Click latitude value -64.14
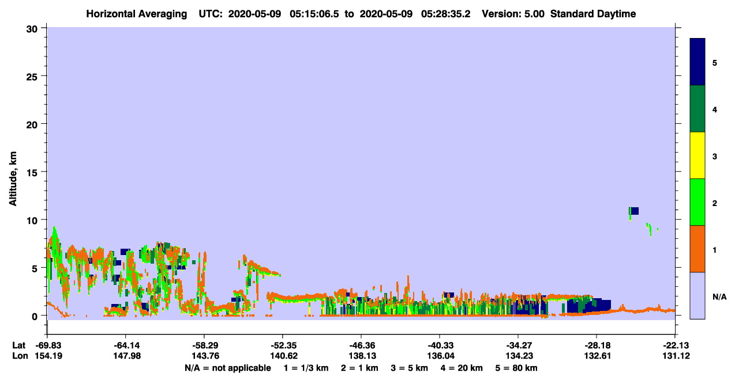The width and height of the screenshot is (750, 384). [x=125, y=345]
